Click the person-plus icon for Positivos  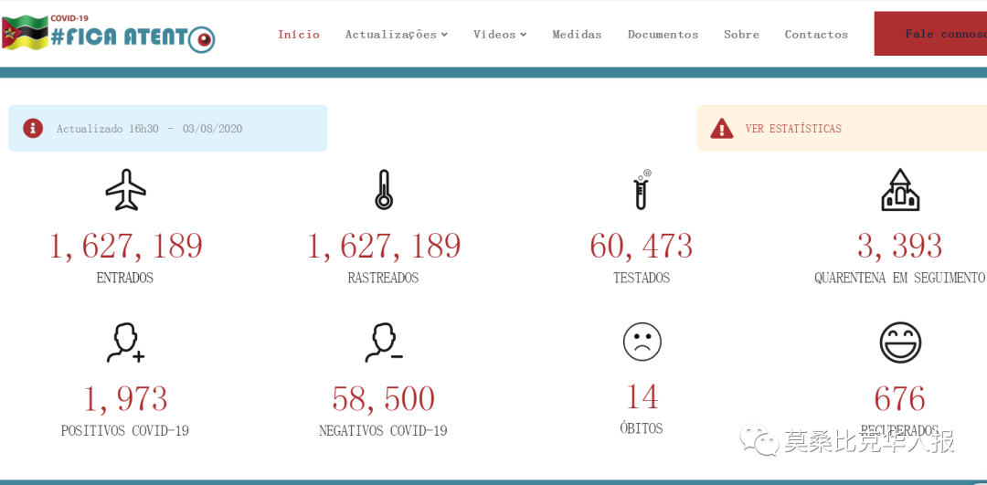(x=126, y=343)
